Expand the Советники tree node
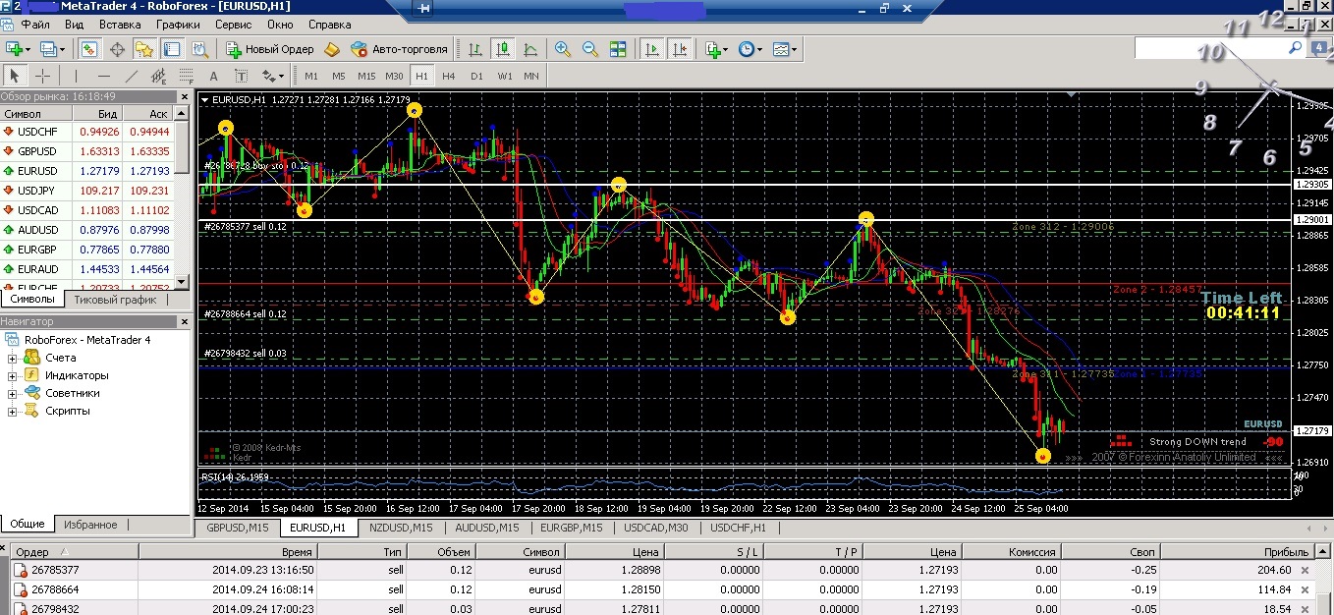The image size is (1334, 615). (13, 393)
